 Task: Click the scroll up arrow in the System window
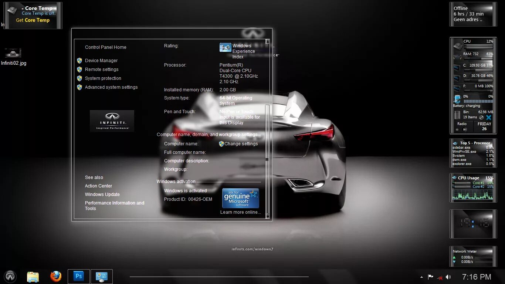(267, 41)
